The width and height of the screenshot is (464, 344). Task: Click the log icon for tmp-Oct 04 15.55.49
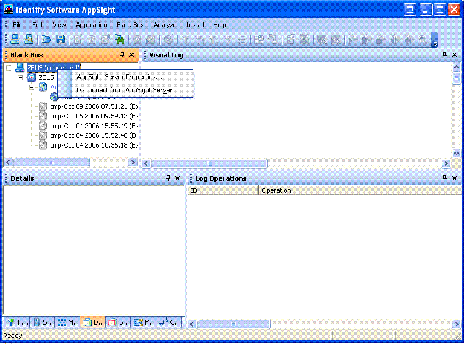(43, 126)
